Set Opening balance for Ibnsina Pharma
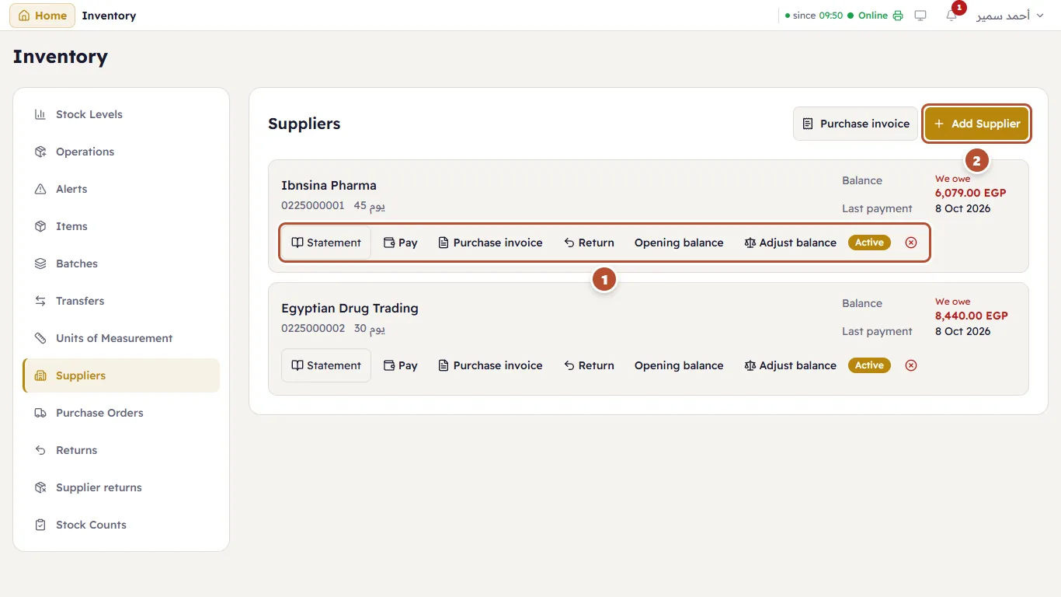Image resolution: width=1061 pixels, height=597 pixels. pyautogui.click(x=679, y=243)
